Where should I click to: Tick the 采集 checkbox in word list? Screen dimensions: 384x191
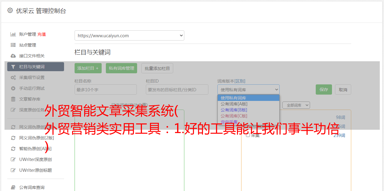(248, 135)
